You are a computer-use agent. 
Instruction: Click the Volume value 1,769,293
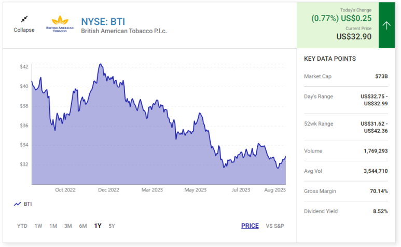tap(376, 151)
